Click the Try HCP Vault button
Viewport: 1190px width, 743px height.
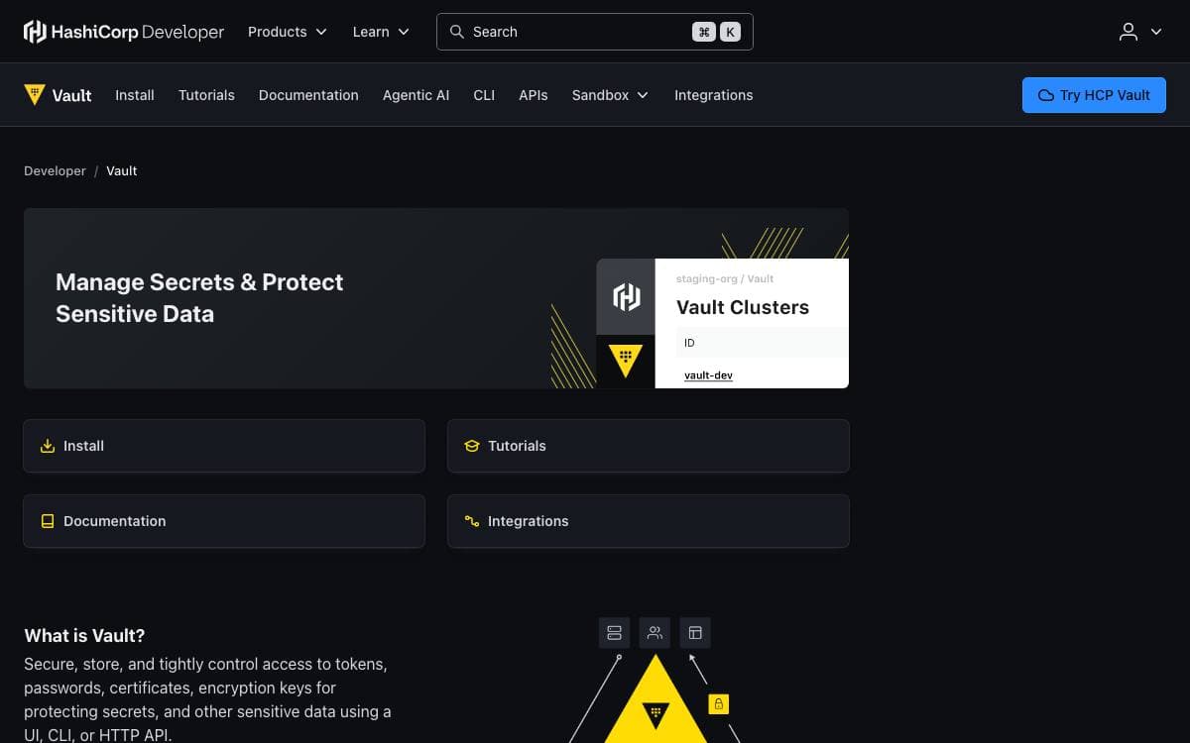(x=1094, y=95)
